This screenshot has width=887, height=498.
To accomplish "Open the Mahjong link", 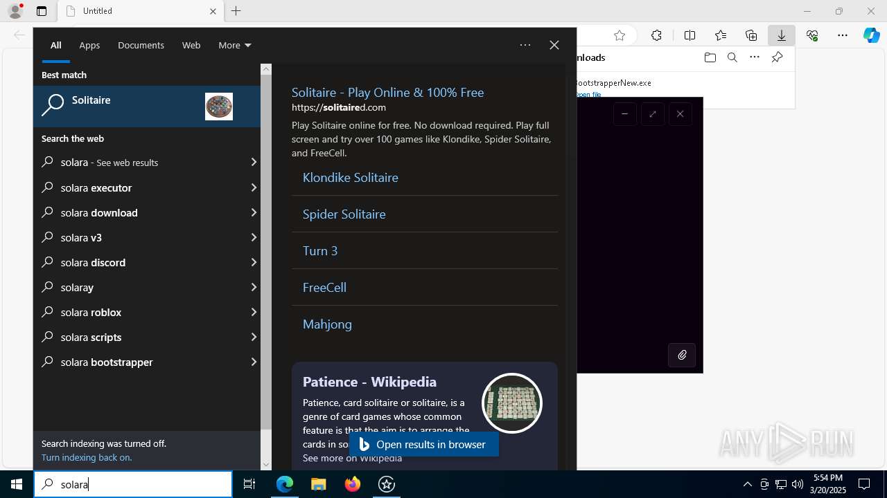I will click(x=327, y=324).
